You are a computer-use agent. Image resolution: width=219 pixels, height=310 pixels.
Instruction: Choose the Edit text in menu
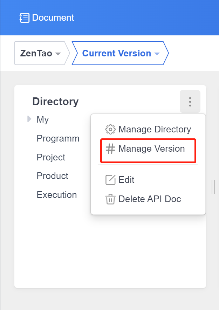click(126, 180)
